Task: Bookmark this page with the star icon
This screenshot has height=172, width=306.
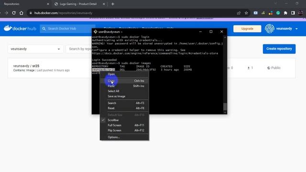Action: click(x=246, y=13)
